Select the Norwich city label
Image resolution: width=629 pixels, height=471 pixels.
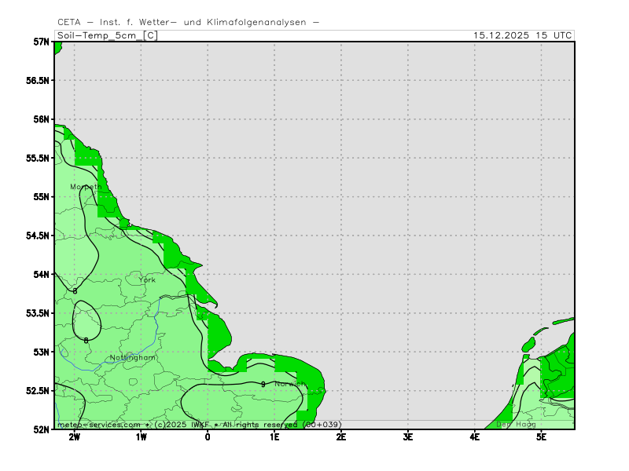pyautogui.click(x=290, y=384)
